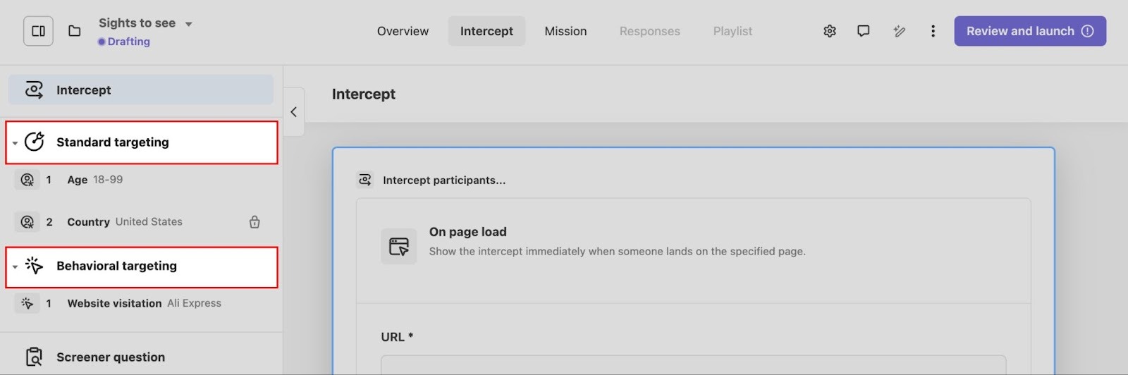Click the lock icon on Country row
The height and width of the screenshot is (375, 1128).
click(x=255, y=222)
